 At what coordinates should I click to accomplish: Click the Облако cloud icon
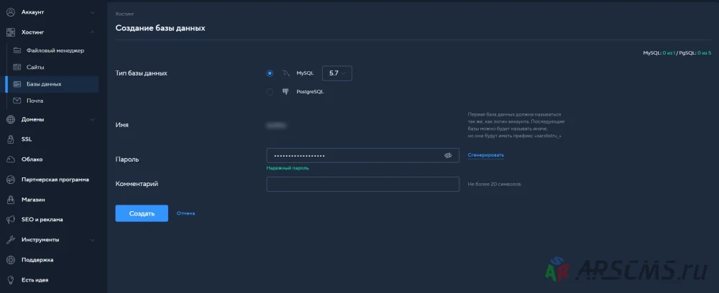[11, 159]
